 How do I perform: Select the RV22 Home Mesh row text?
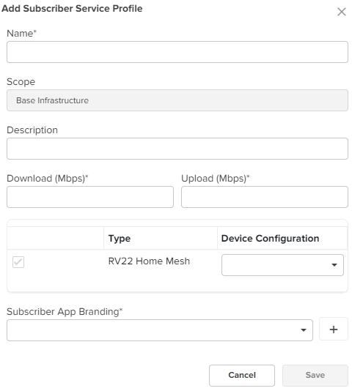coord(149,261)
